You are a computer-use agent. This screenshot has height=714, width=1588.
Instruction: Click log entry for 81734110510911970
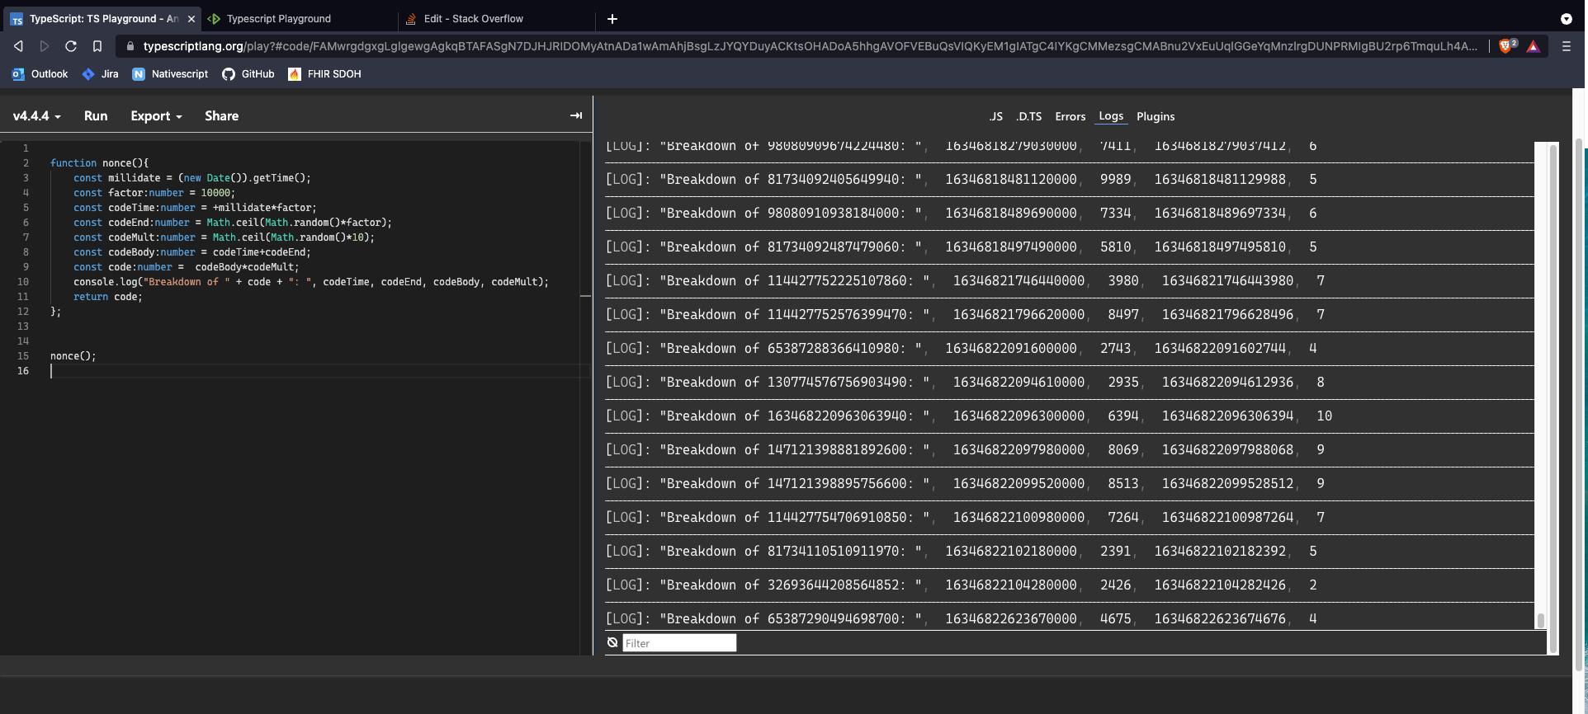coord(1069,552)
